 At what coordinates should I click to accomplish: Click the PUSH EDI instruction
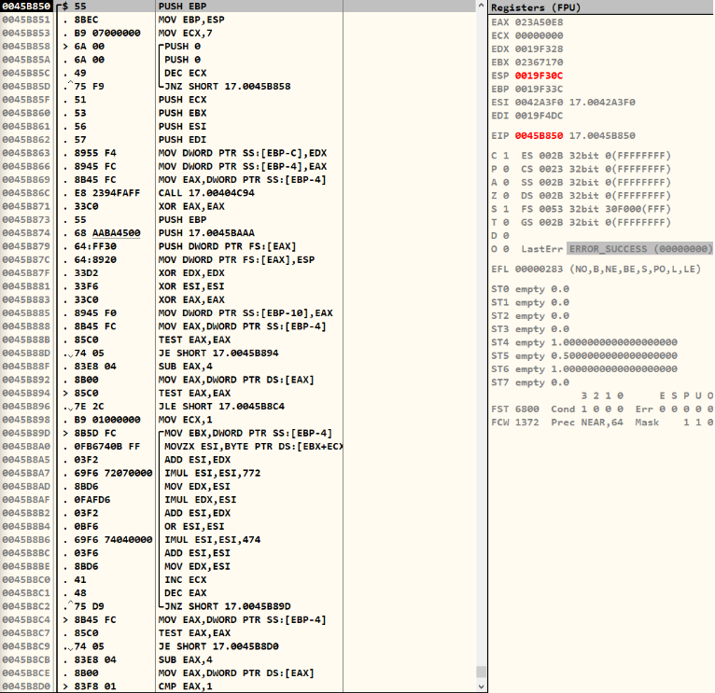[182, 139]
